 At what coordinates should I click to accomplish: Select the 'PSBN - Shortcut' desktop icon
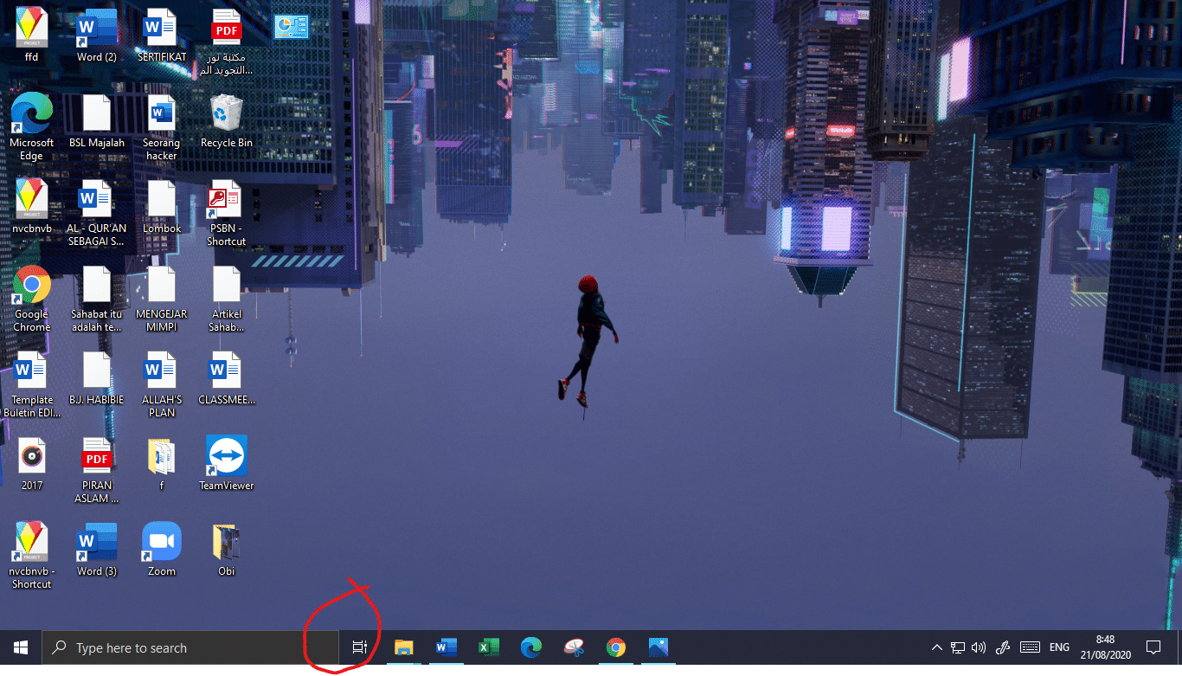(x=227, y=213)
